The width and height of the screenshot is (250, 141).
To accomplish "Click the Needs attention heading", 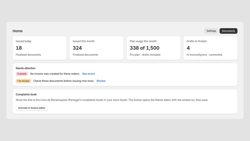I will (x=26, y=68).
